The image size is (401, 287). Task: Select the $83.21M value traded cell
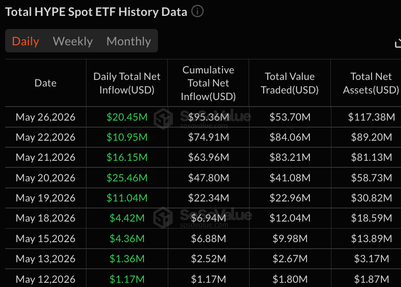click(290, 157)
